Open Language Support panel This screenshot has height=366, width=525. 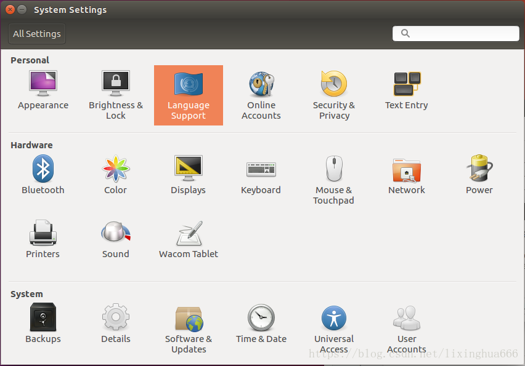click(189, 95)
